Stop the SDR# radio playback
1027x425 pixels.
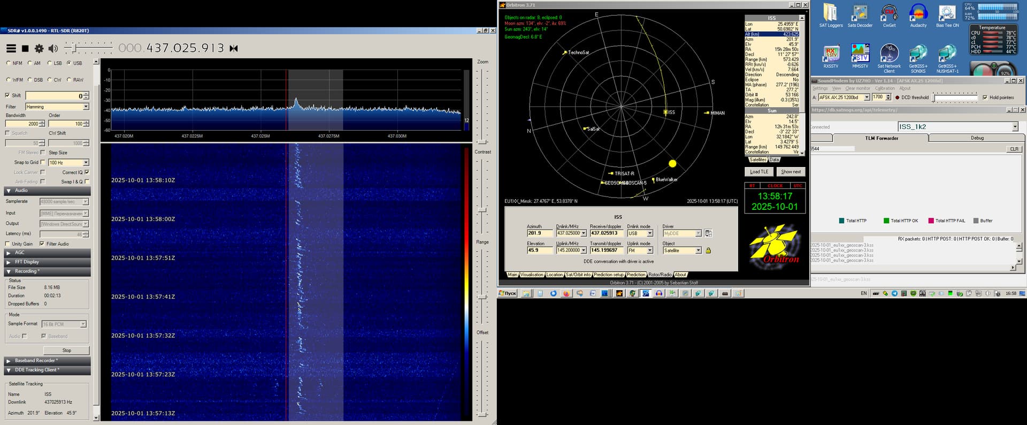[25, 49]
